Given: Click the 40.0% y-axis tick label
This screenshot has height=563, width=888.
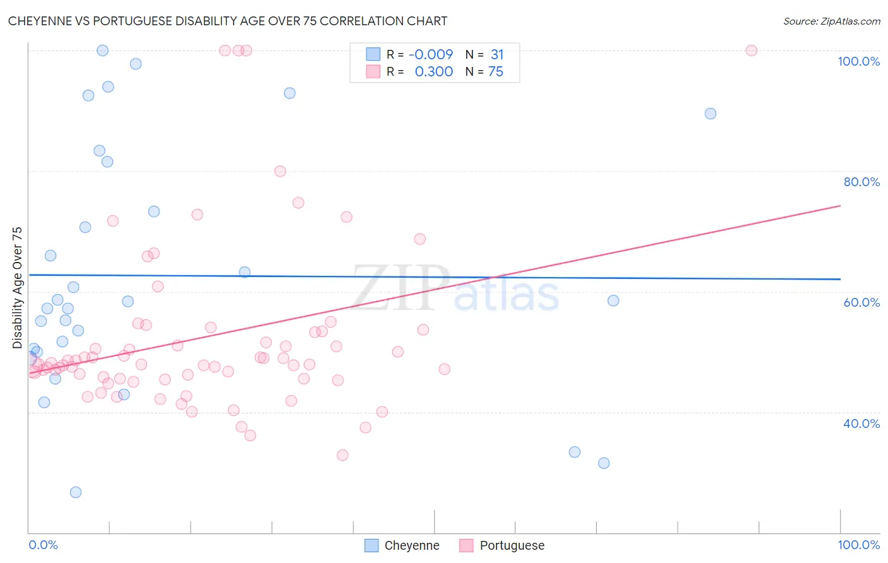Looking at the screenshot, I should (861, 424).
